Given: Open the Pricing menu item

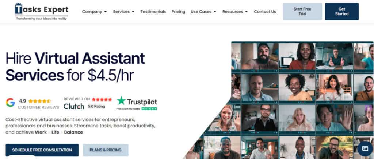Looking at the screenshot, I should [178, 11].
